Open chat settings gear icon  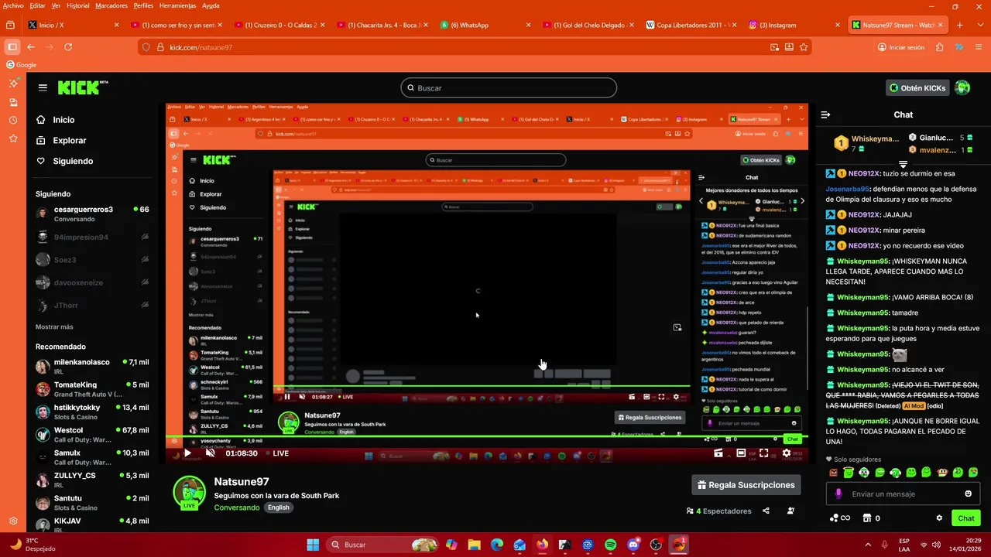point(939,518)
